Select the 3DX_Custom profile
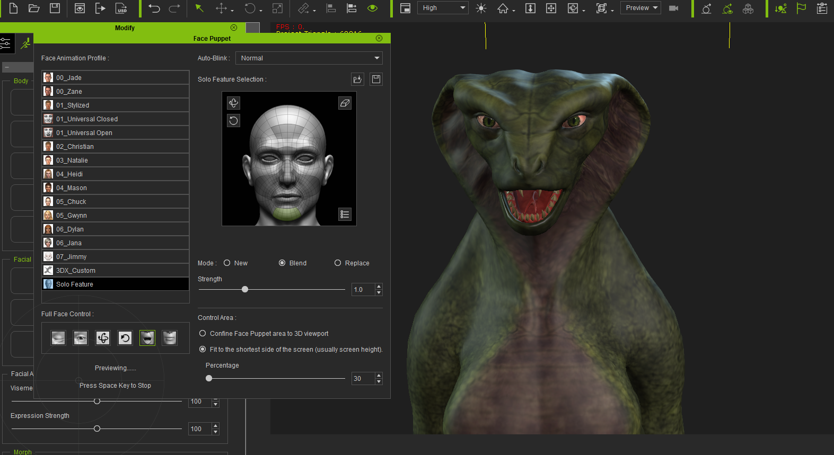 point(116,271)
